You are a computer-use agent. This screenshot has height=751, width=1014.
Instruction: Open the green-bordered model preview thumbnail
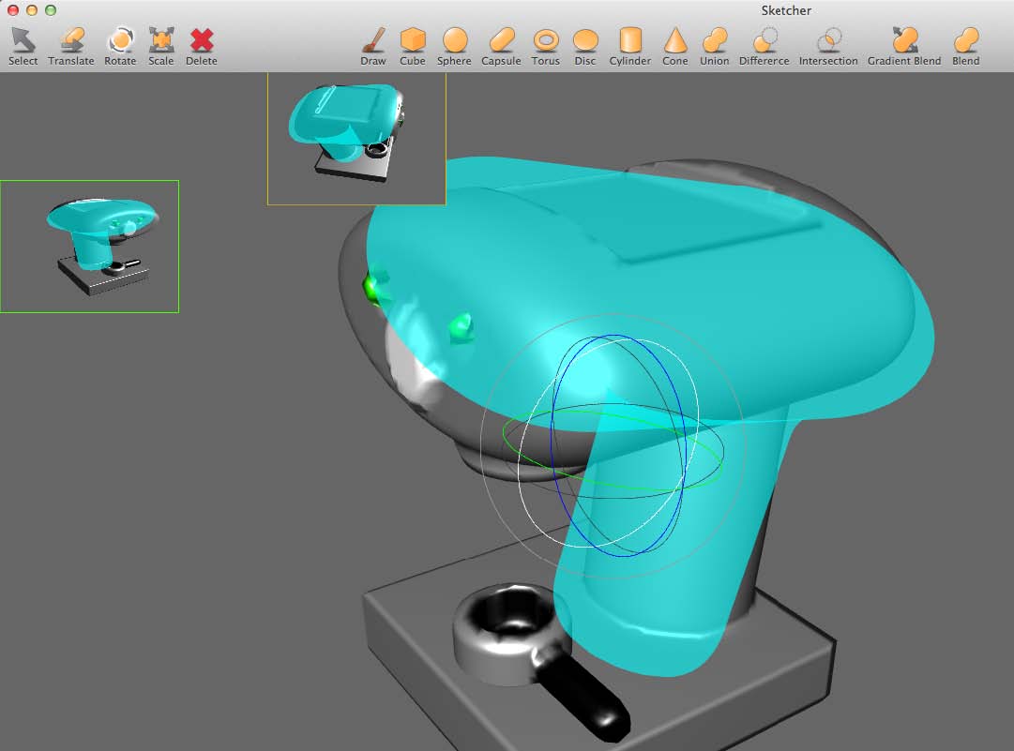tap(89, 247)
